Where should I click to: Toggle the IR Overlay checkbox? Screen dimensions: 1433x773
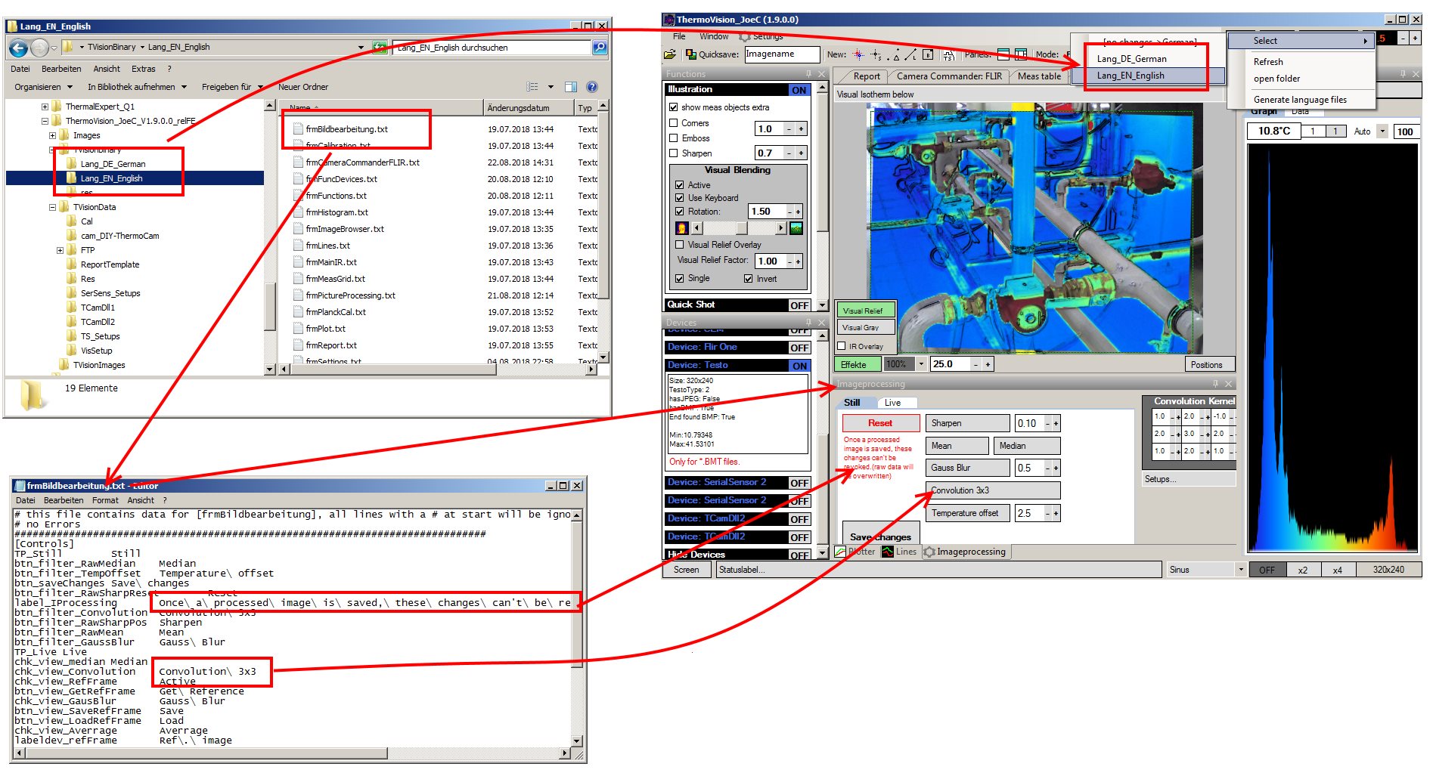point(842,347)
